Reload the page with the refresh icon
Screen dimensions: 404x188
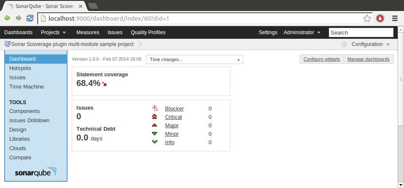(30, 18)
